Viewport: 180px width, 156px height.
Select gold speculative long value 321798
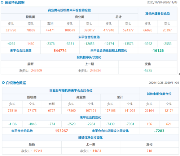pyautogui.click(x=11, y=30)
